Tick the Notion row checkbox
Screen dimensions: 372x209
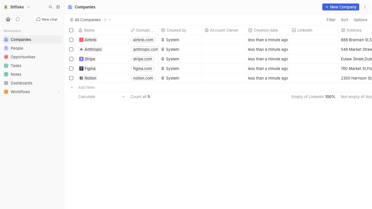(71, 78)
